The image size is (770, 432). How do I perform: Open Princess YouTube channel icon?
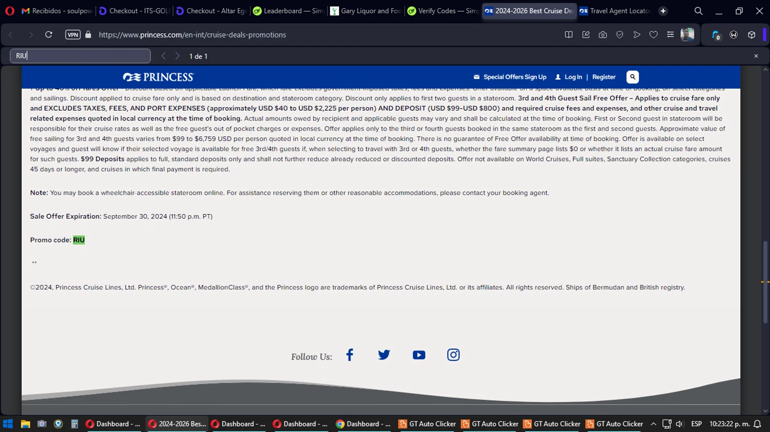(419, 355)
